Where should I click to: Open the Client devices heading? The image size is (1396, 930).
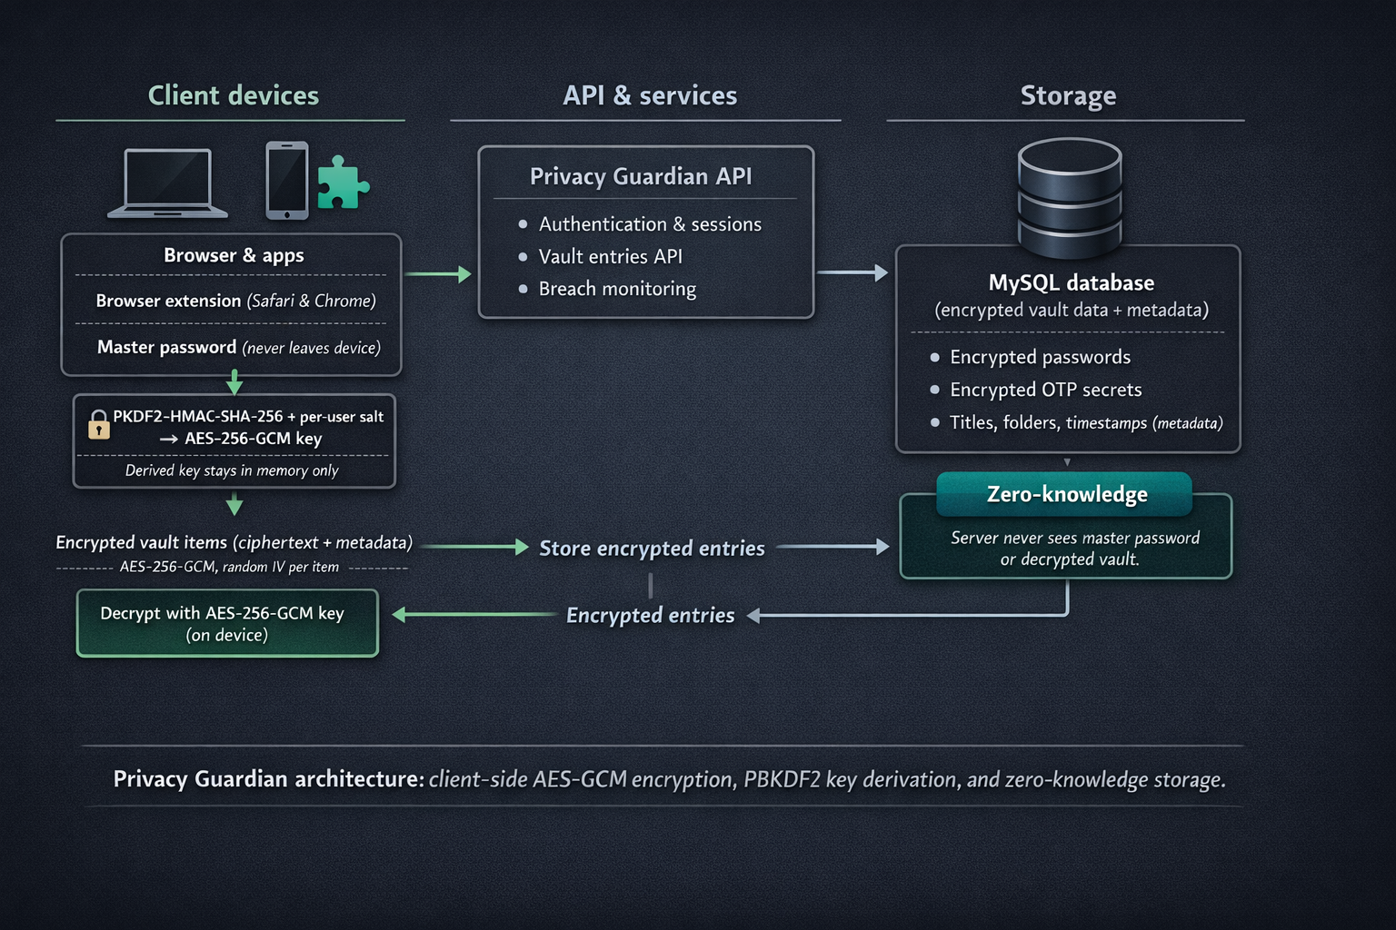[x=234, y=95]
